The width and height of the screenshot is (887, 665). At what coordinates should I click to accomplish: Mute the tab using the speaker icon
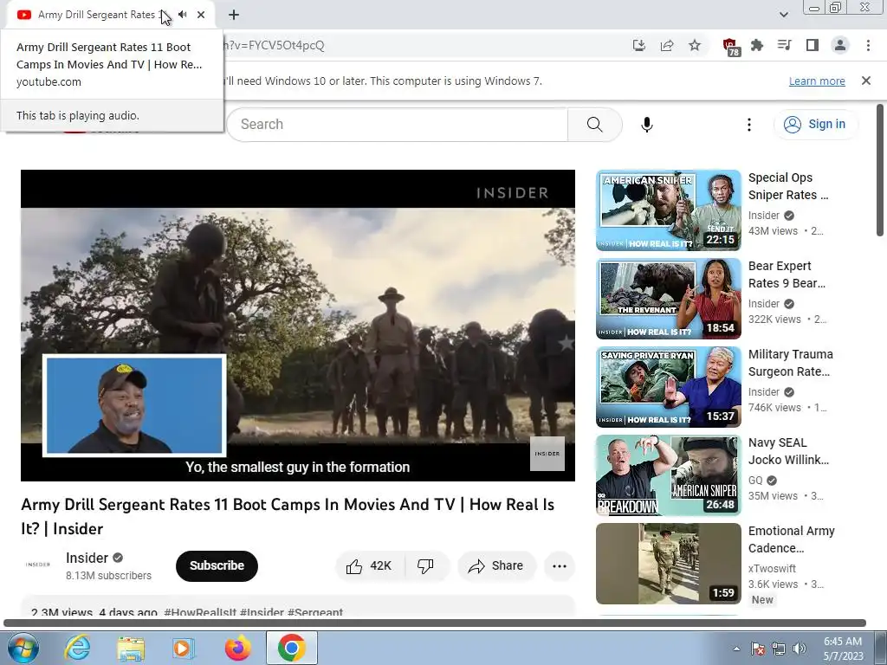pos(182,15)
